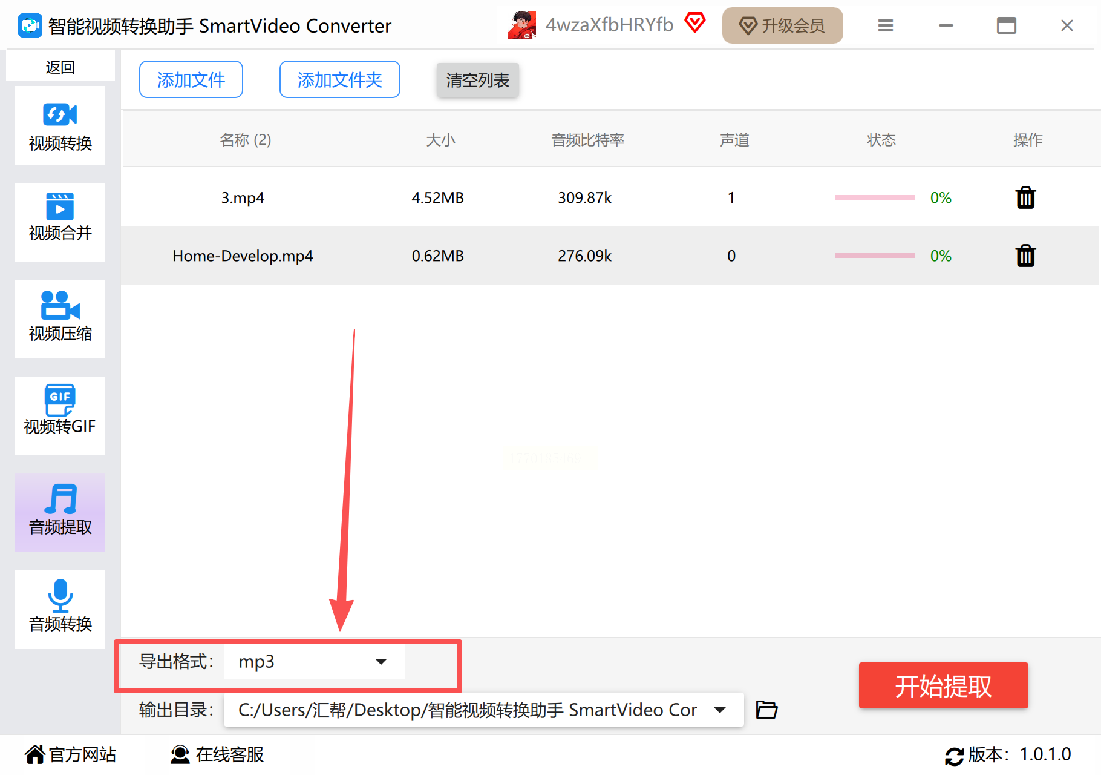Select the 音频提取 audio extract tool
Image resolution: width=1101 pixels, height=775 pixels.
pyautogui.click(x=60, y=513)
